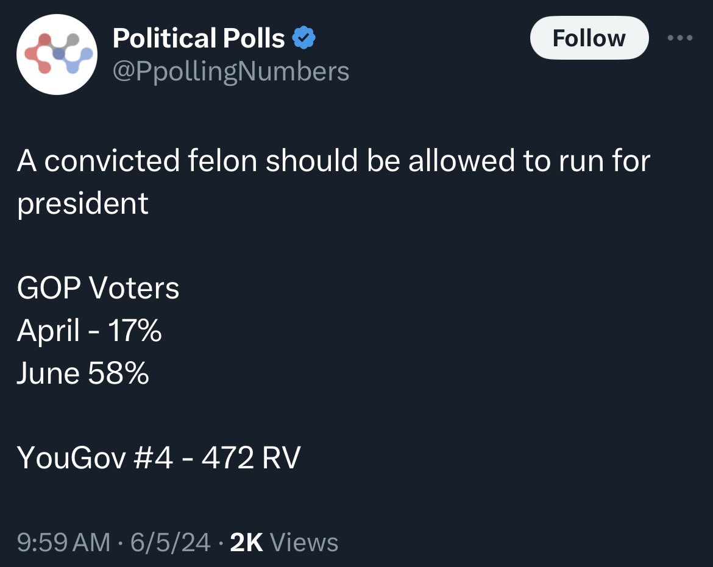Click the 472 RV sample size text
This screenshot has height=567, width=713.
pyautogui.click(x=250, y=457)
